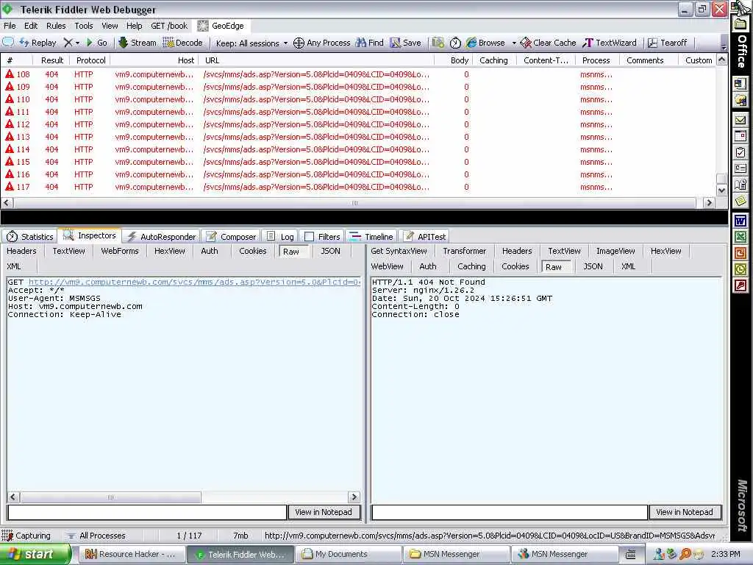
Task: Switch to the AutoResponder tab
Action: (x=161, y=236)
